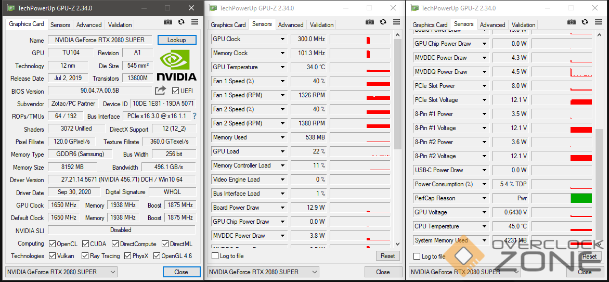Image resolution: width=609 pixels, height=282 pixels.
Task: Open the GPU selector dropdown in the middle Sensors window
Action: click(x=263, y=272)
